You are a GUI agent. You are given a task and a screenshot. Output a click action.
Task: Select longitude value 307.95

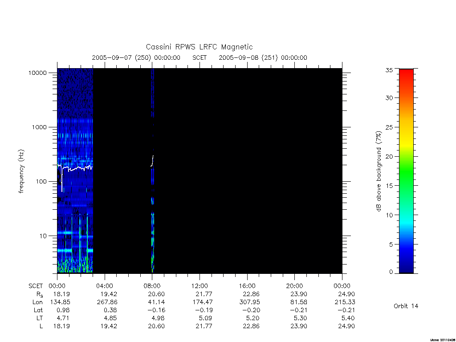pos(249,302)
